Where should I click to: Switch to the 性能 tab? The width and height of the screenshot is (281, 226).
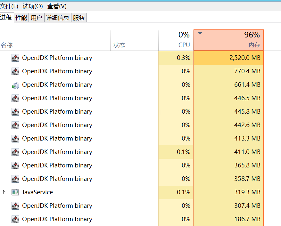click(21, 18)
